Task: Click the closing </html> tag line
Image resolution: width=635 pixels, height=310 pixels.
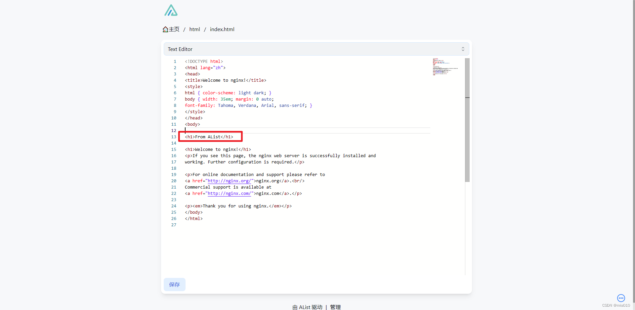Action: click(194, 219)
